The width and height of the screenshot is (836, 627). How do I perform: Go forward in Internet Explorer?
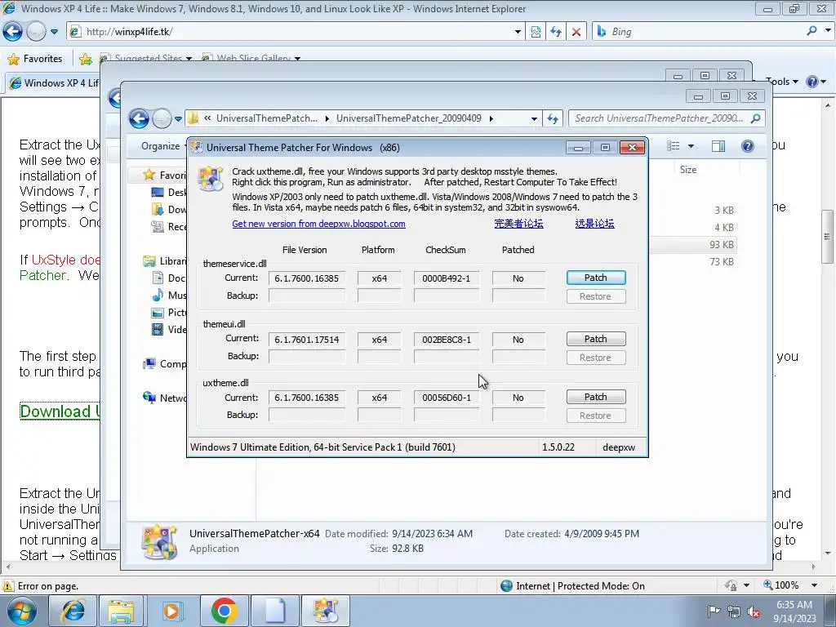click(36, 32)
